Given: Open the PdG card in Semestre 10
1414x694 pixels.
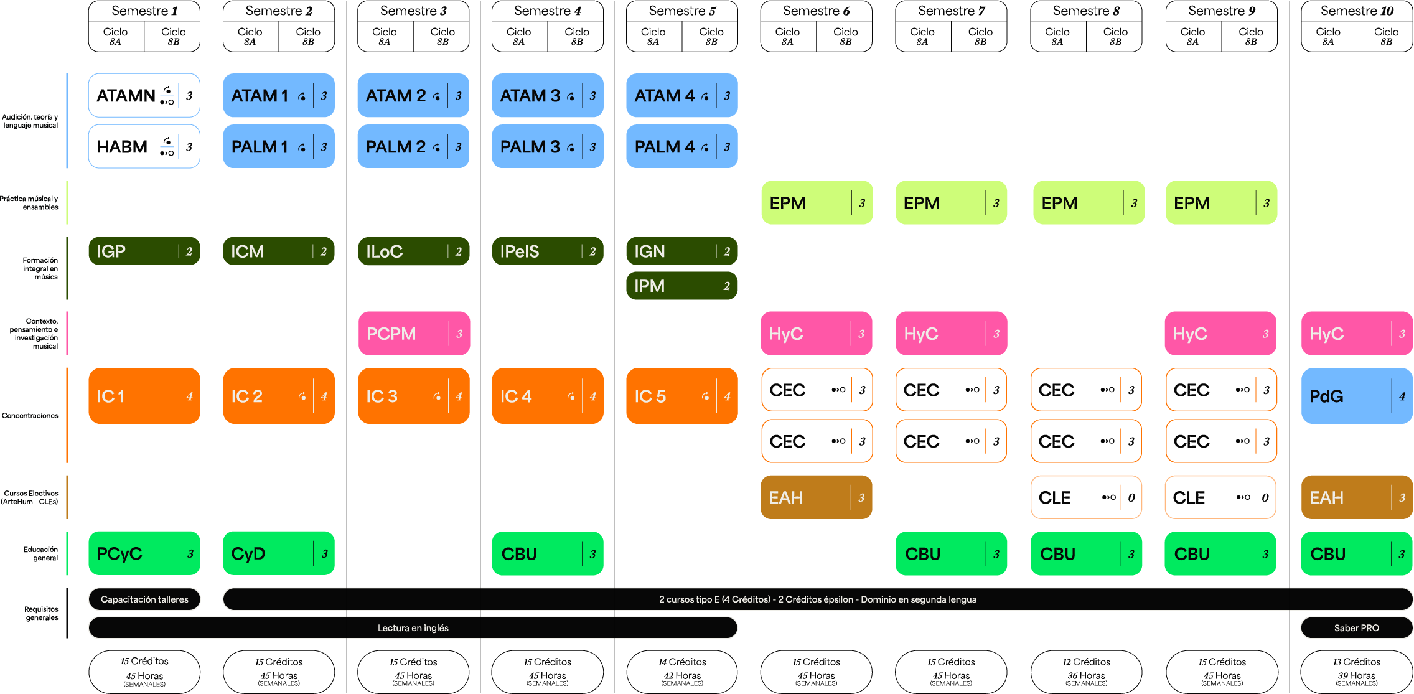Looking at the screenshot, I should coord(1357,396).
